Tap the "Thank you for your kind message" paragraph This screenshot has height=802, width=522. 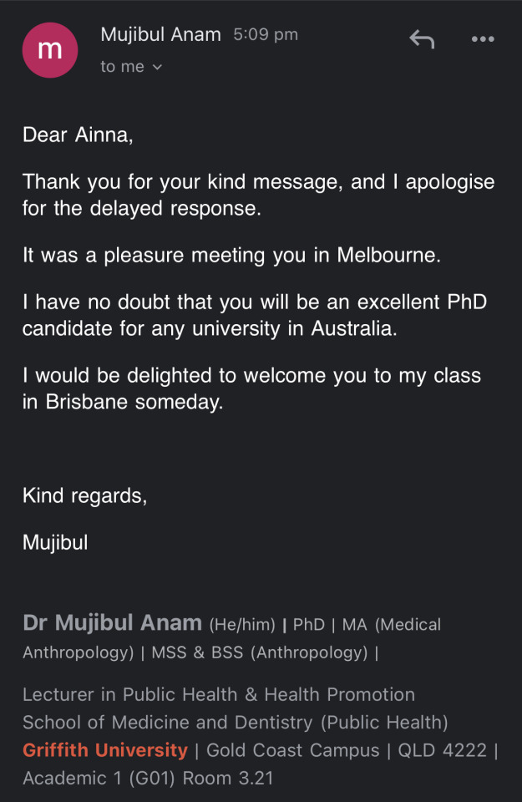258,195
